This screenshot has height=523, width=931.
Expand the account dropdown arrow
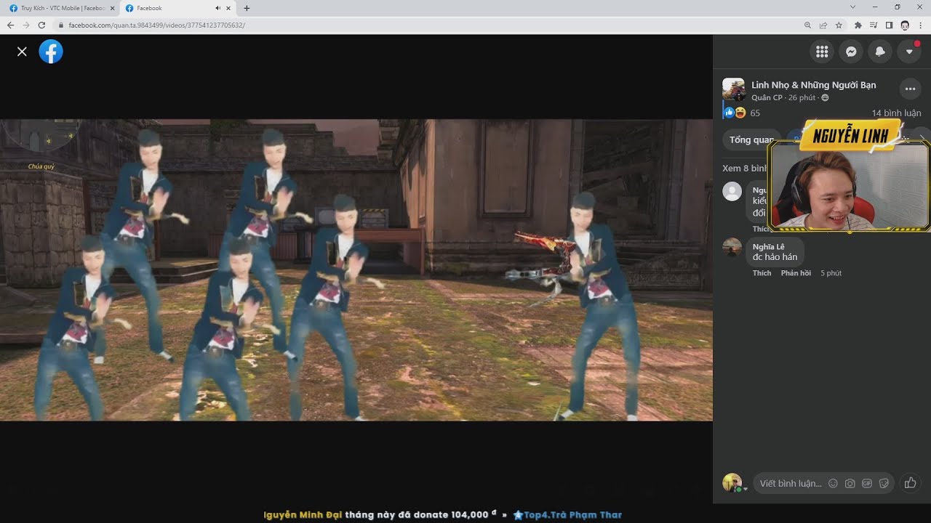click(909, 51)
